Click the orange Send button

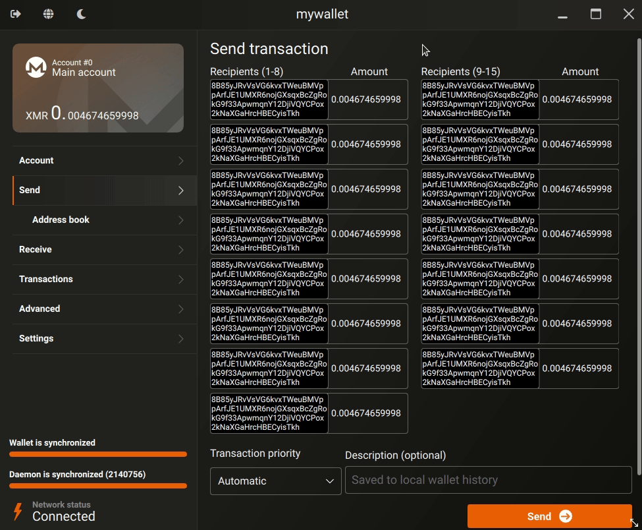pos(549,516)
